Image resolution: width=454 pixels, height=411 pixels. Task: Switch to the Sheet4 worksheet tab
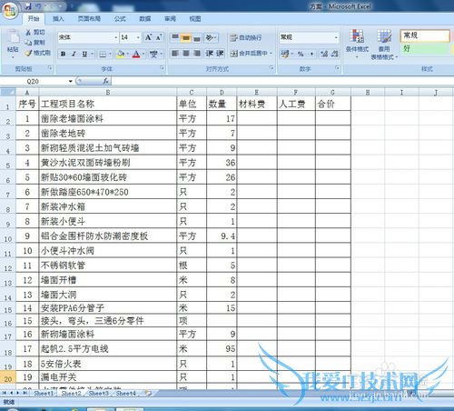126,394
